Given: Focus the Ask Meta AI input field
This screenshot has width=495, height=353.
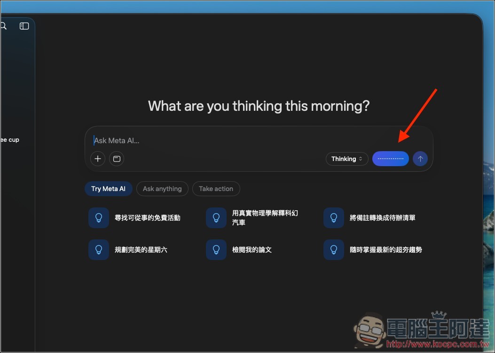Looking at the screenshot, I should (x=259, y=140).
